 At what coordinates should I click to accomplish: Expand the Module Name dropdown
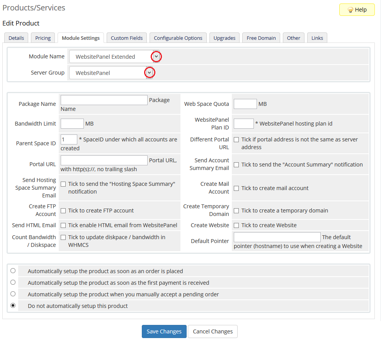114,57
